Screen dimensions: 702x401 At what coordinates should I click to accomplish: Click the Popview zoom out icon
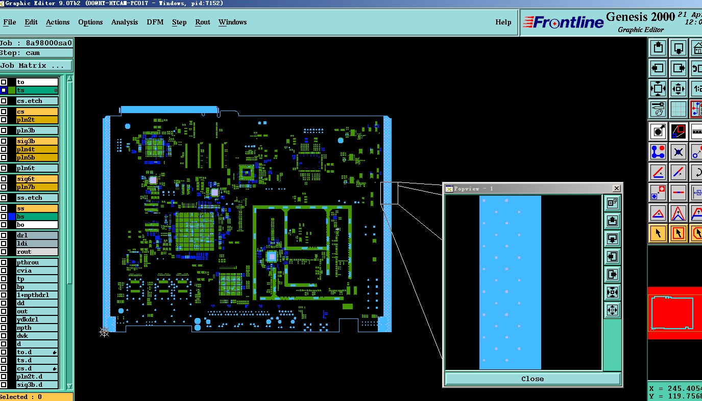[612, 309]
